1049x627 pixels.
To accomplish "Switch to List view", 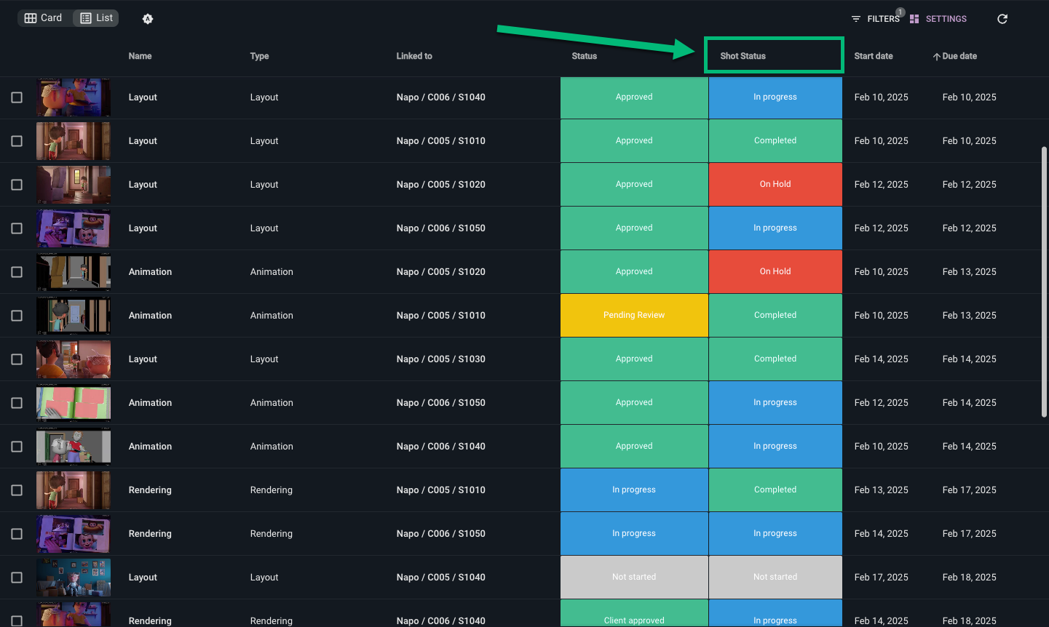I will pos(96,18).
